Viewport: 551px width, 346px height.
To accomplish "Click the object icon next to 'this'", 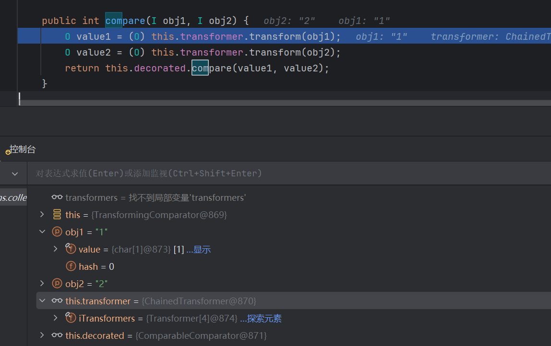I will point(57,215).
